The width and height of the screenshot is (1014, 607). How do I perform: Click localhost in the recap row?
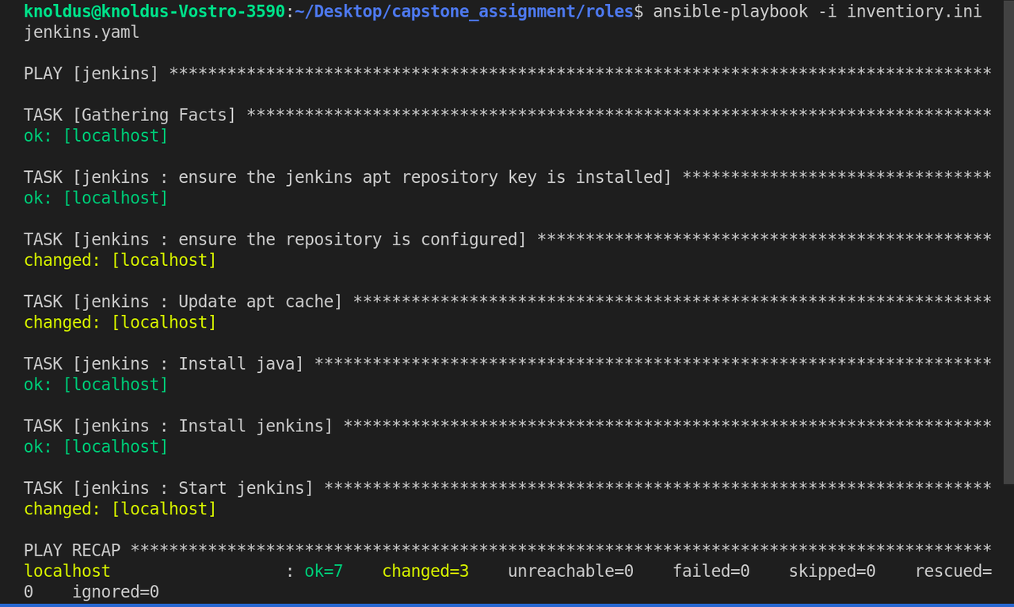pos(67,571)
